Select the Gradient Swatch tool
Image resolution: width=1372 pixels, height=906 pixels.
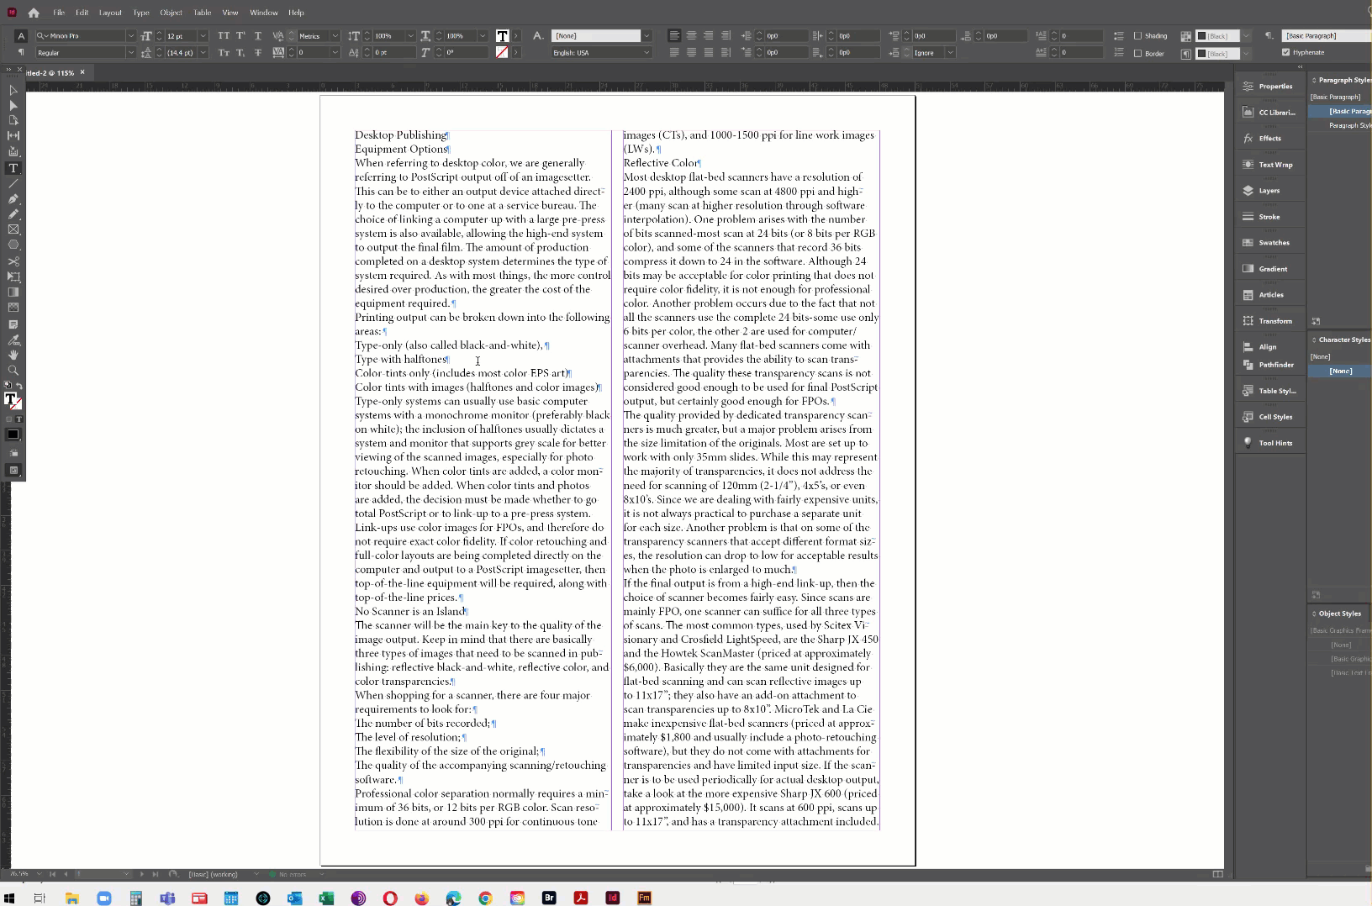[x=13, y=292]
